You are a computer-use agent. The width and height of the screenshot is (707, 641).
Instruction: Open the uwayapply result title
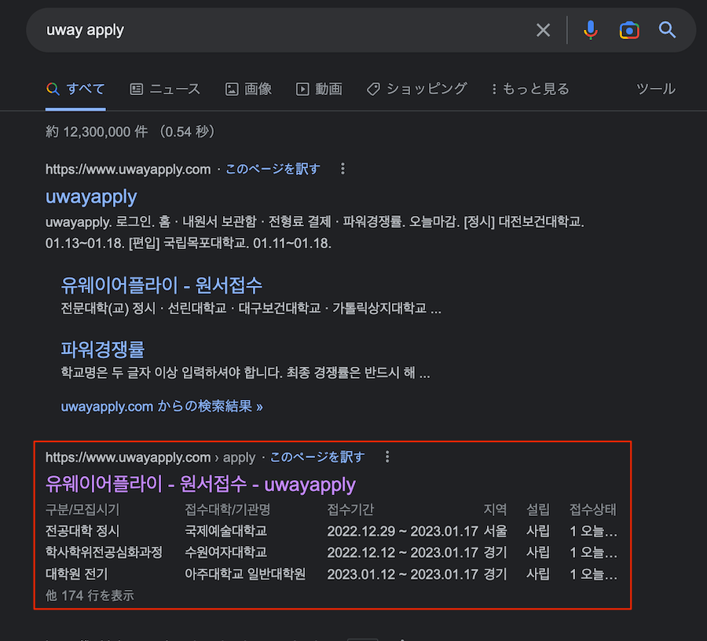[91, 197]
